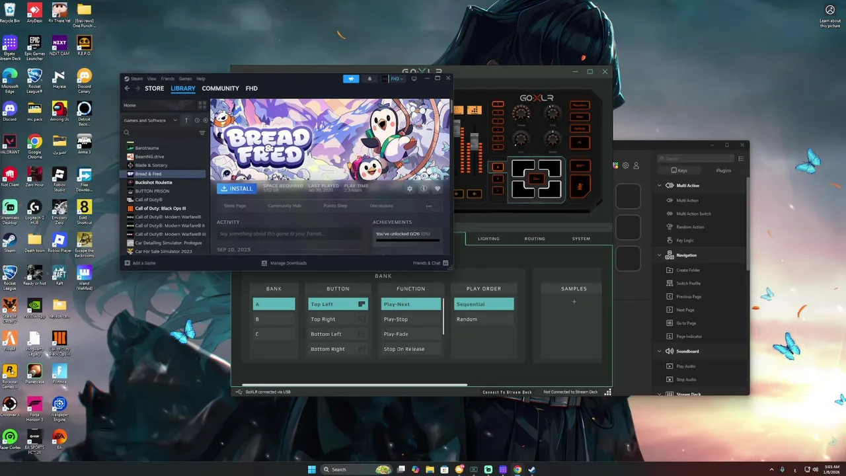The height and width of the screenshot is (476, 846).
Task: Toggle Steam library collections grid view
Action: coord(202,105)
